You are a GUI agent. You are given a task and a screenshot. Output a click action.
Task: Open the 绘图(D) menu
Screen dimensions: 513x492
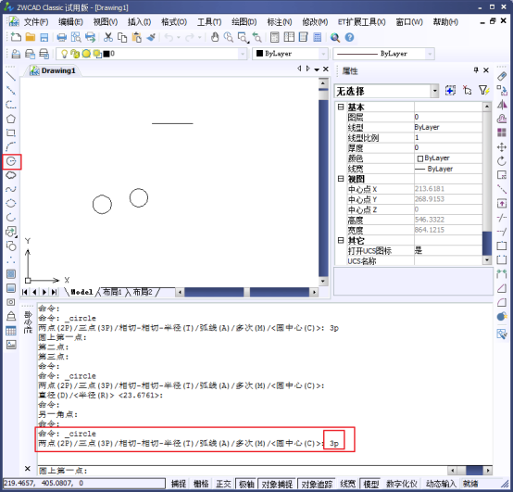pos(244,22)
